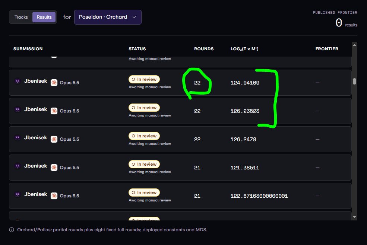The image size is (367, 245).
Task: Click the In review badge in the 126.2478 row
Action: tap(144, 136)
